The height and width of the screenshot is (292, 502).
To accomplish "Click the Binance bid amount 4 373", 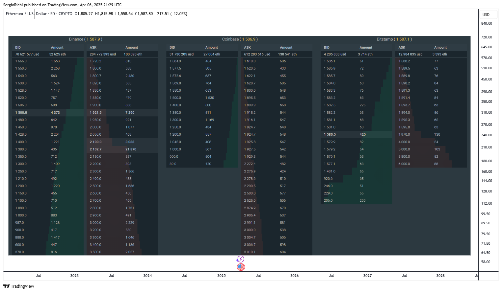I will [x=55, y=113].
